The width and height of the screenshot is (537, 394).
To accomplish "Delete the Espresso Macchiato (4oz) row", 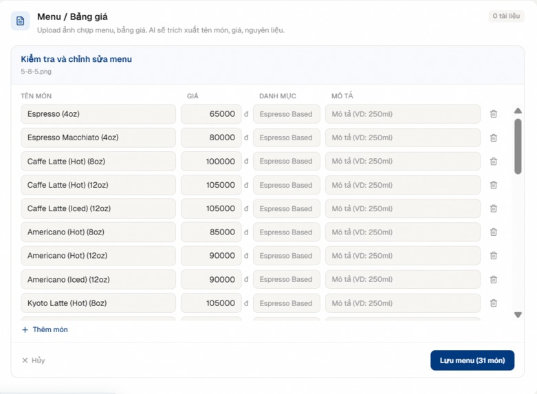I will coord(494,138).
